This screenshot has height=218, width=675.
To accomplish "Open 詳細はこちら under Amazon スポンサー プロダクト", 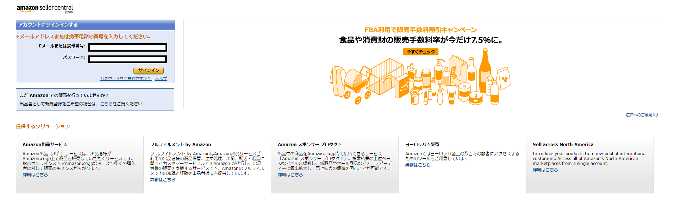I will coord(290,175).
